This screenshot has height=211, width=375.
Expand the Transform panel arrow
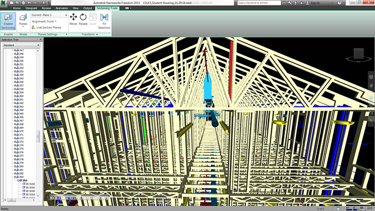97,34
